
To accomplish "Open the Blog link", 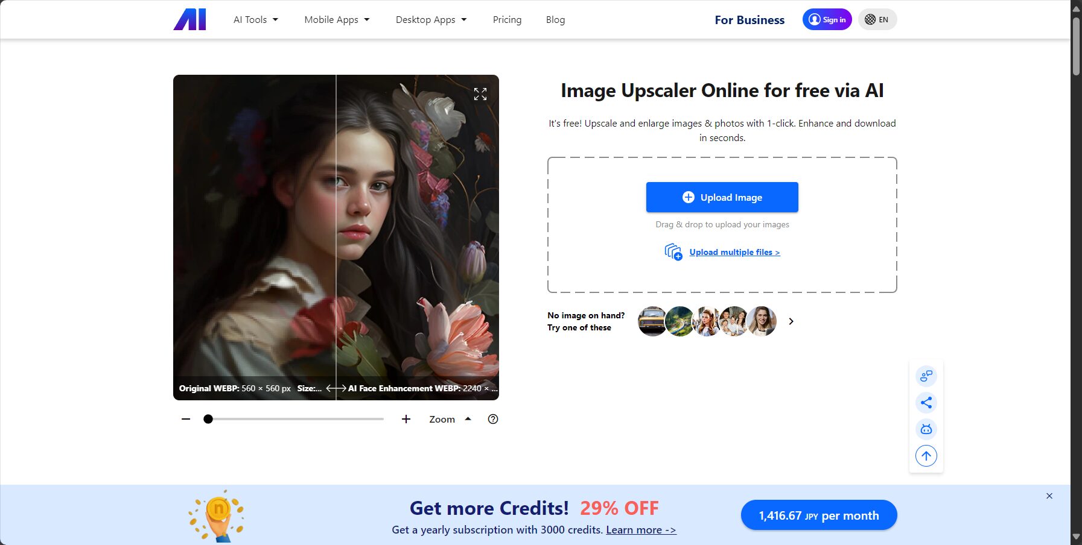I will click(x=555, y=20).
